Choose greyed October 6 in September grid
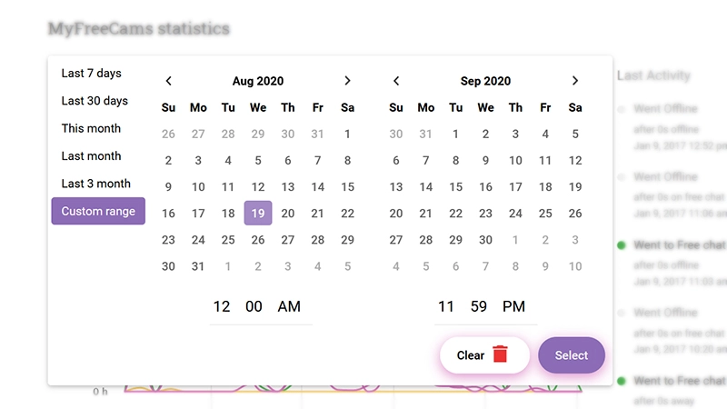The image size is (727, 409). 456,266
